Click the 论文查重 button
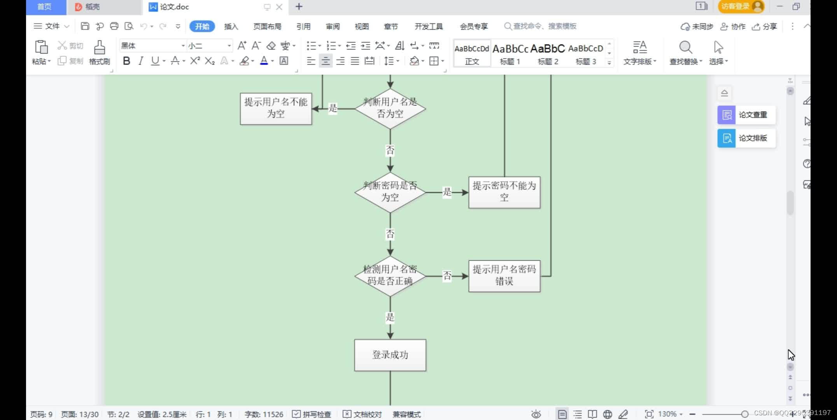 point(746,115)
